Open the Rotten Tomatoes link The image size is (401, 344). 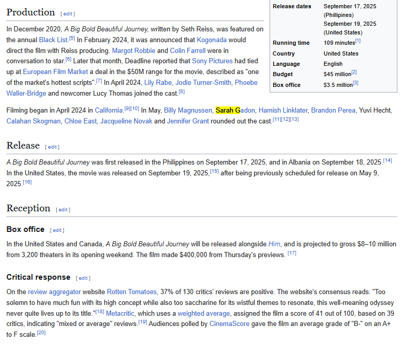(x=131, y=292)
